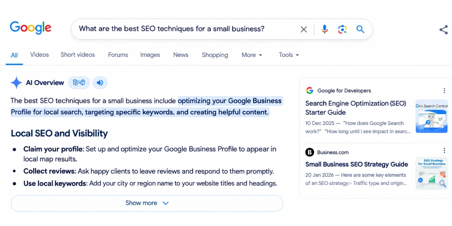
Task: Clear the search query with the X icon
Action: [x=304, y=29]
